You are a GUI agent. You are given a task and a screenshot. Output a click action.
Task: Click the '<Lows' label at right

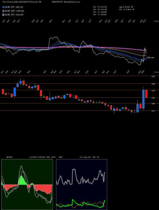[156, 72]
